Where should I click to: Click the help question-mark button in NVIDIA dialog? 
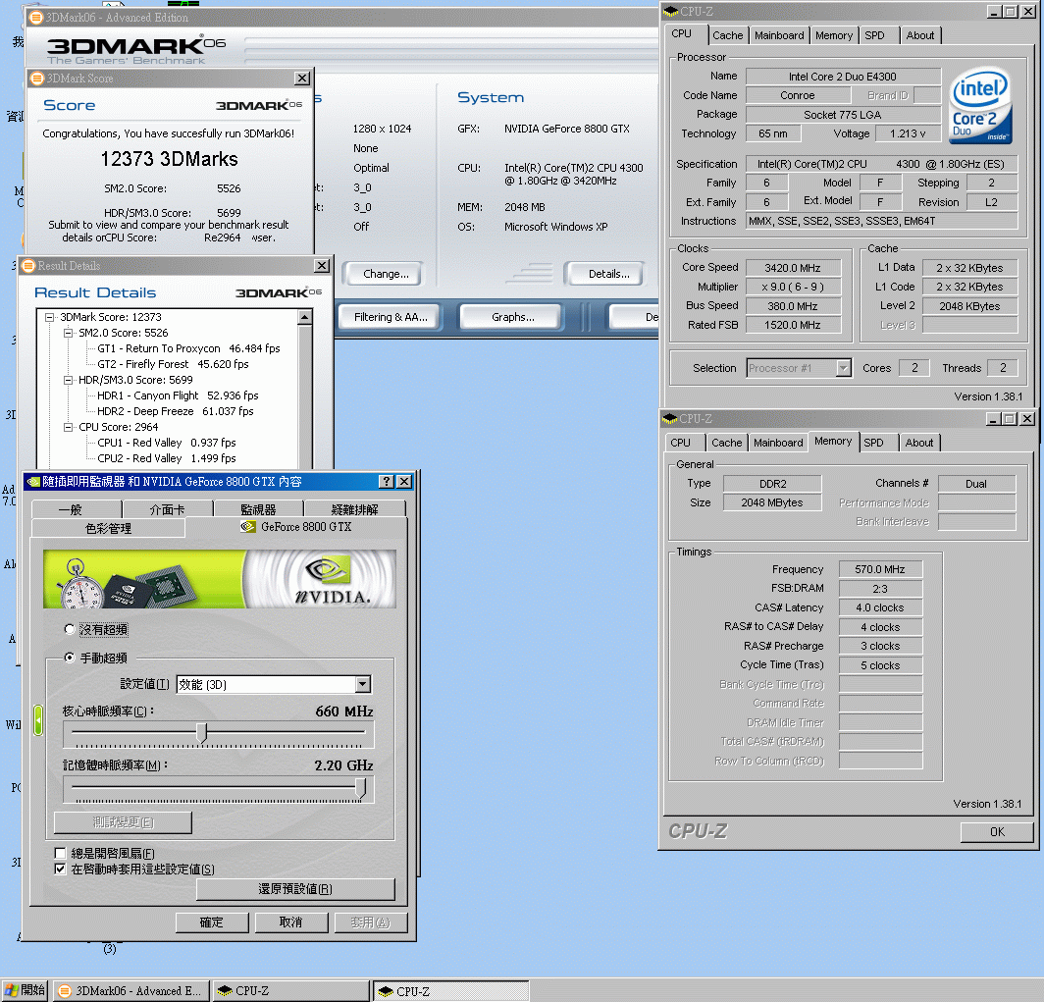point(387,481)
